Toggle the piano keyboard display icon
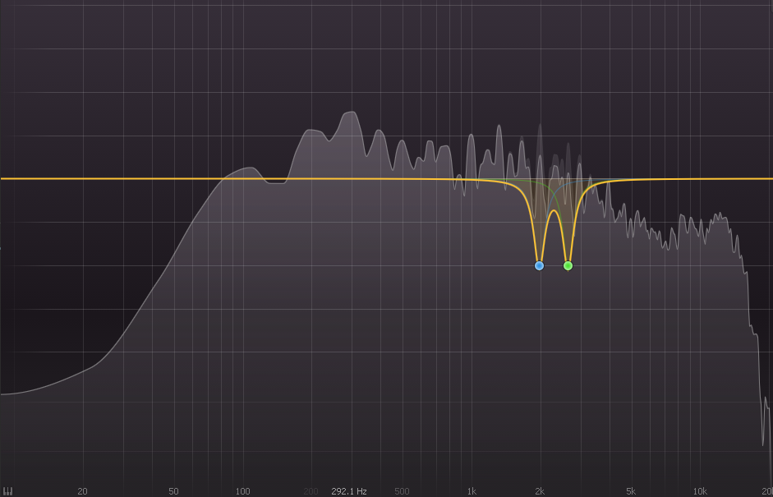Screen dimensions: 773x497 [x=8, y=491]
